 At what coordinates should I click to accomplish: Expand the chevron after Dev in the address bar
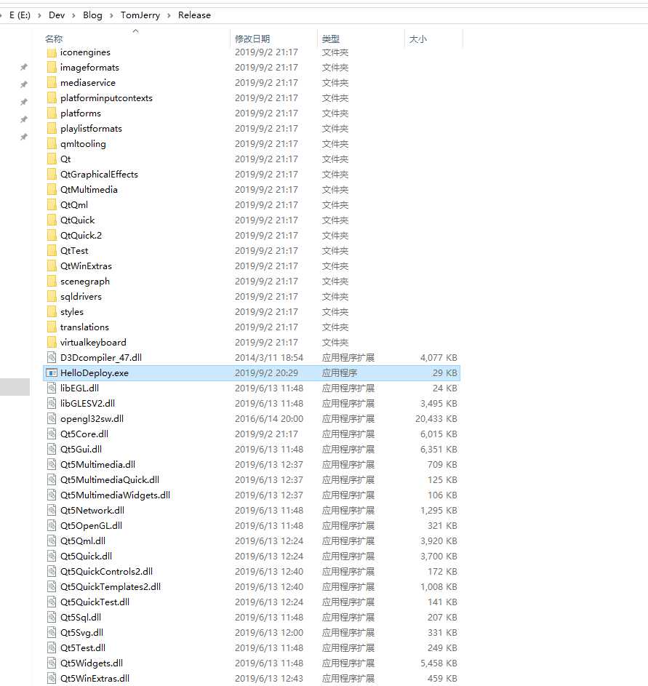pyautogui.click(x=73, y=15)
